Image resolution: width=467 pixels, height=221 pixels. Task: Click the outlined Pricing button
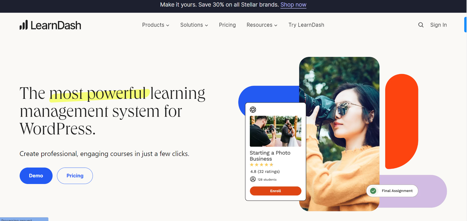tap(75, 176)
